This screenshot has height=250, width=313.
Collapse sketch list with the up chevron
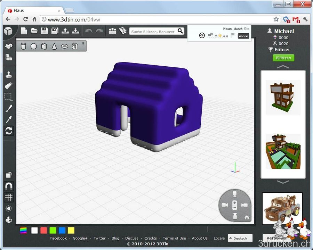(x=283, y=66)
